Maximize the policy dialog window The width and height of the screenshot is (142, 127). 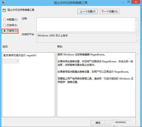129,2
